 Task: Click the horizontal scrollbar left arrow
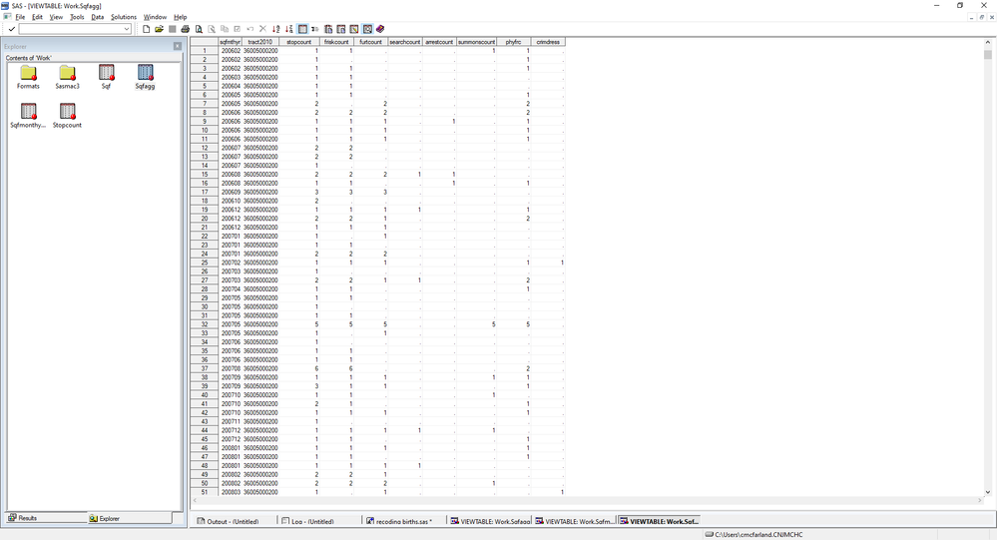(x=194, y=500)
